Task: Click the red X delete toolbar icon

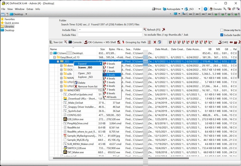Action: tap(155, 42)
